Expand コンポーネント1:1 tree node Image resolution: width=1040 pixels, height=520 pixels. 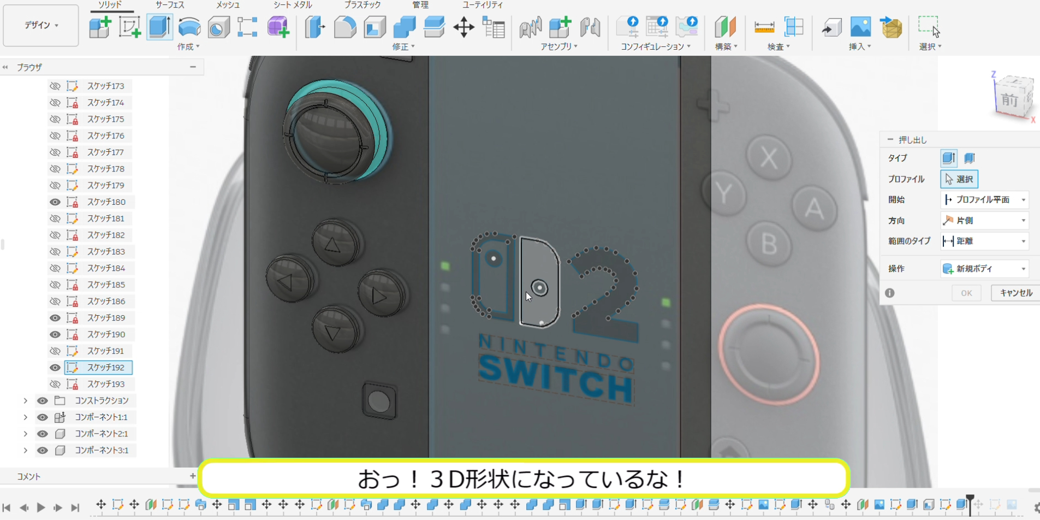(25, 417)
